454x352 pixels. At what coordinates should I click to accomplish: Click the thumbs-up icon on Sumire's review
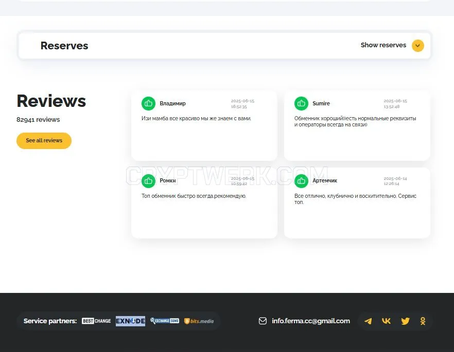(301, 103)
